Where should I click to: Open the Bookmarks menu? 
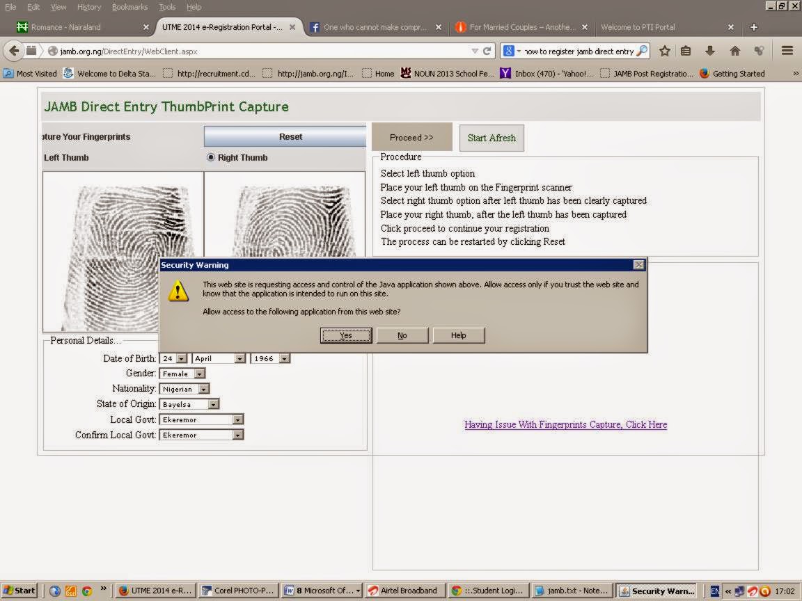[129, 7]
